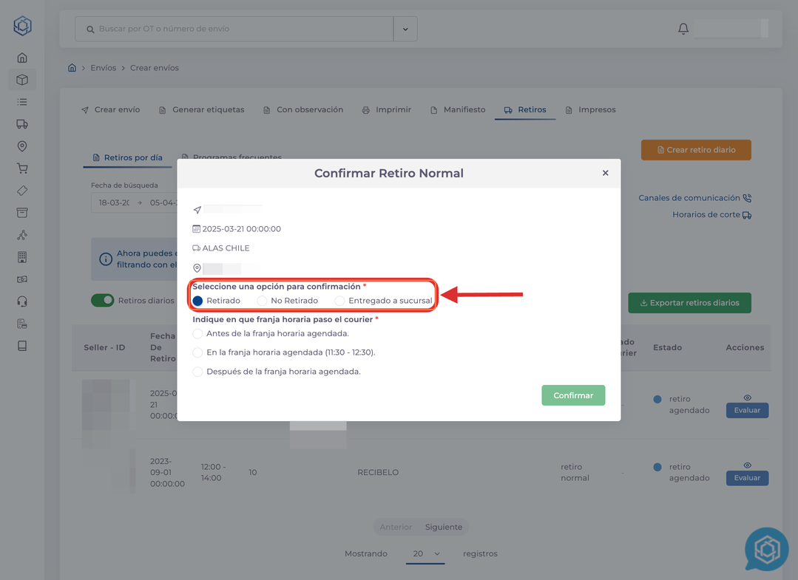Click the list icon in the sidebar
This screenshot has width=798, height=580.
[22, 102]
